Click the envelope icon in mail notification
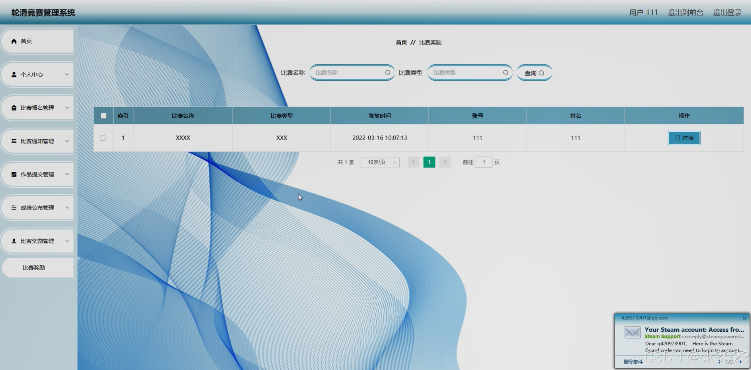The image size is (751, 370). [x=632, y=332]
